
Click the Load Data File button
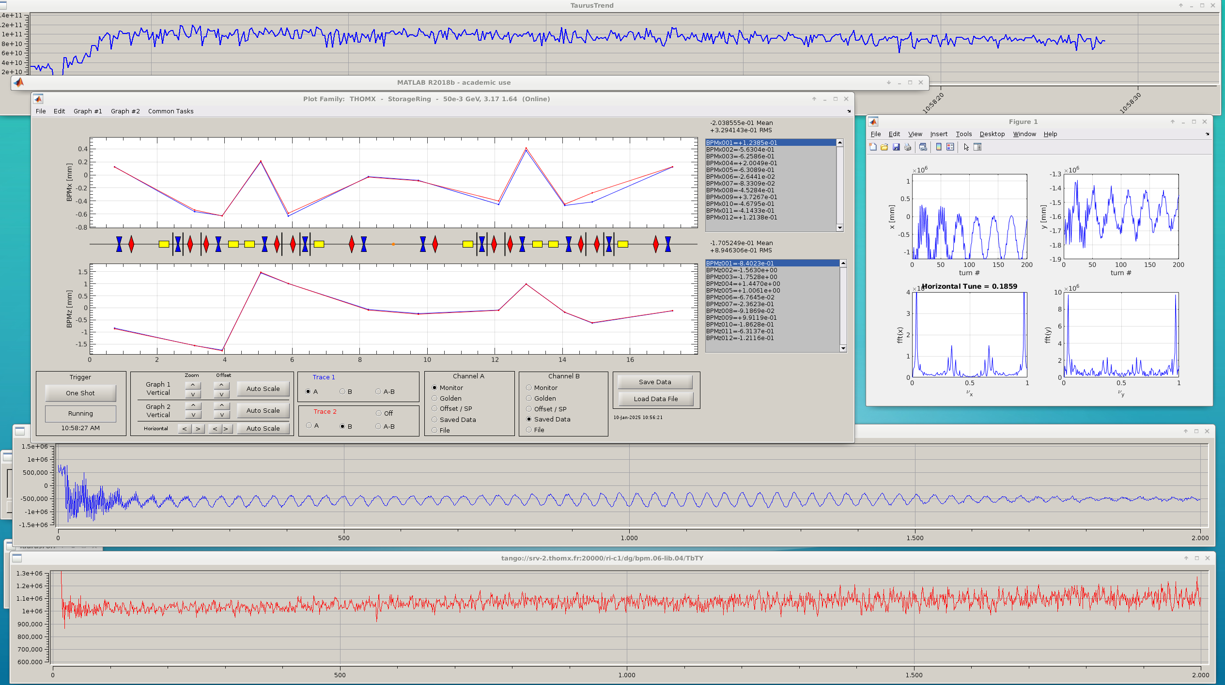point(655,399)
